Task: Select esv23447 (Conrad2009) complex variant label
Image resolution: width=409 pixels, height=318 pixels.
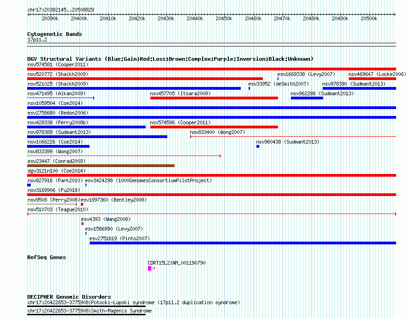Action: tap(57, 161)
